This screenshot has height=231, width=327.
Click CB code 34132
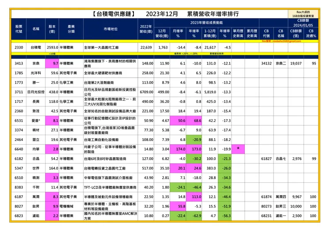coord(266,63)
